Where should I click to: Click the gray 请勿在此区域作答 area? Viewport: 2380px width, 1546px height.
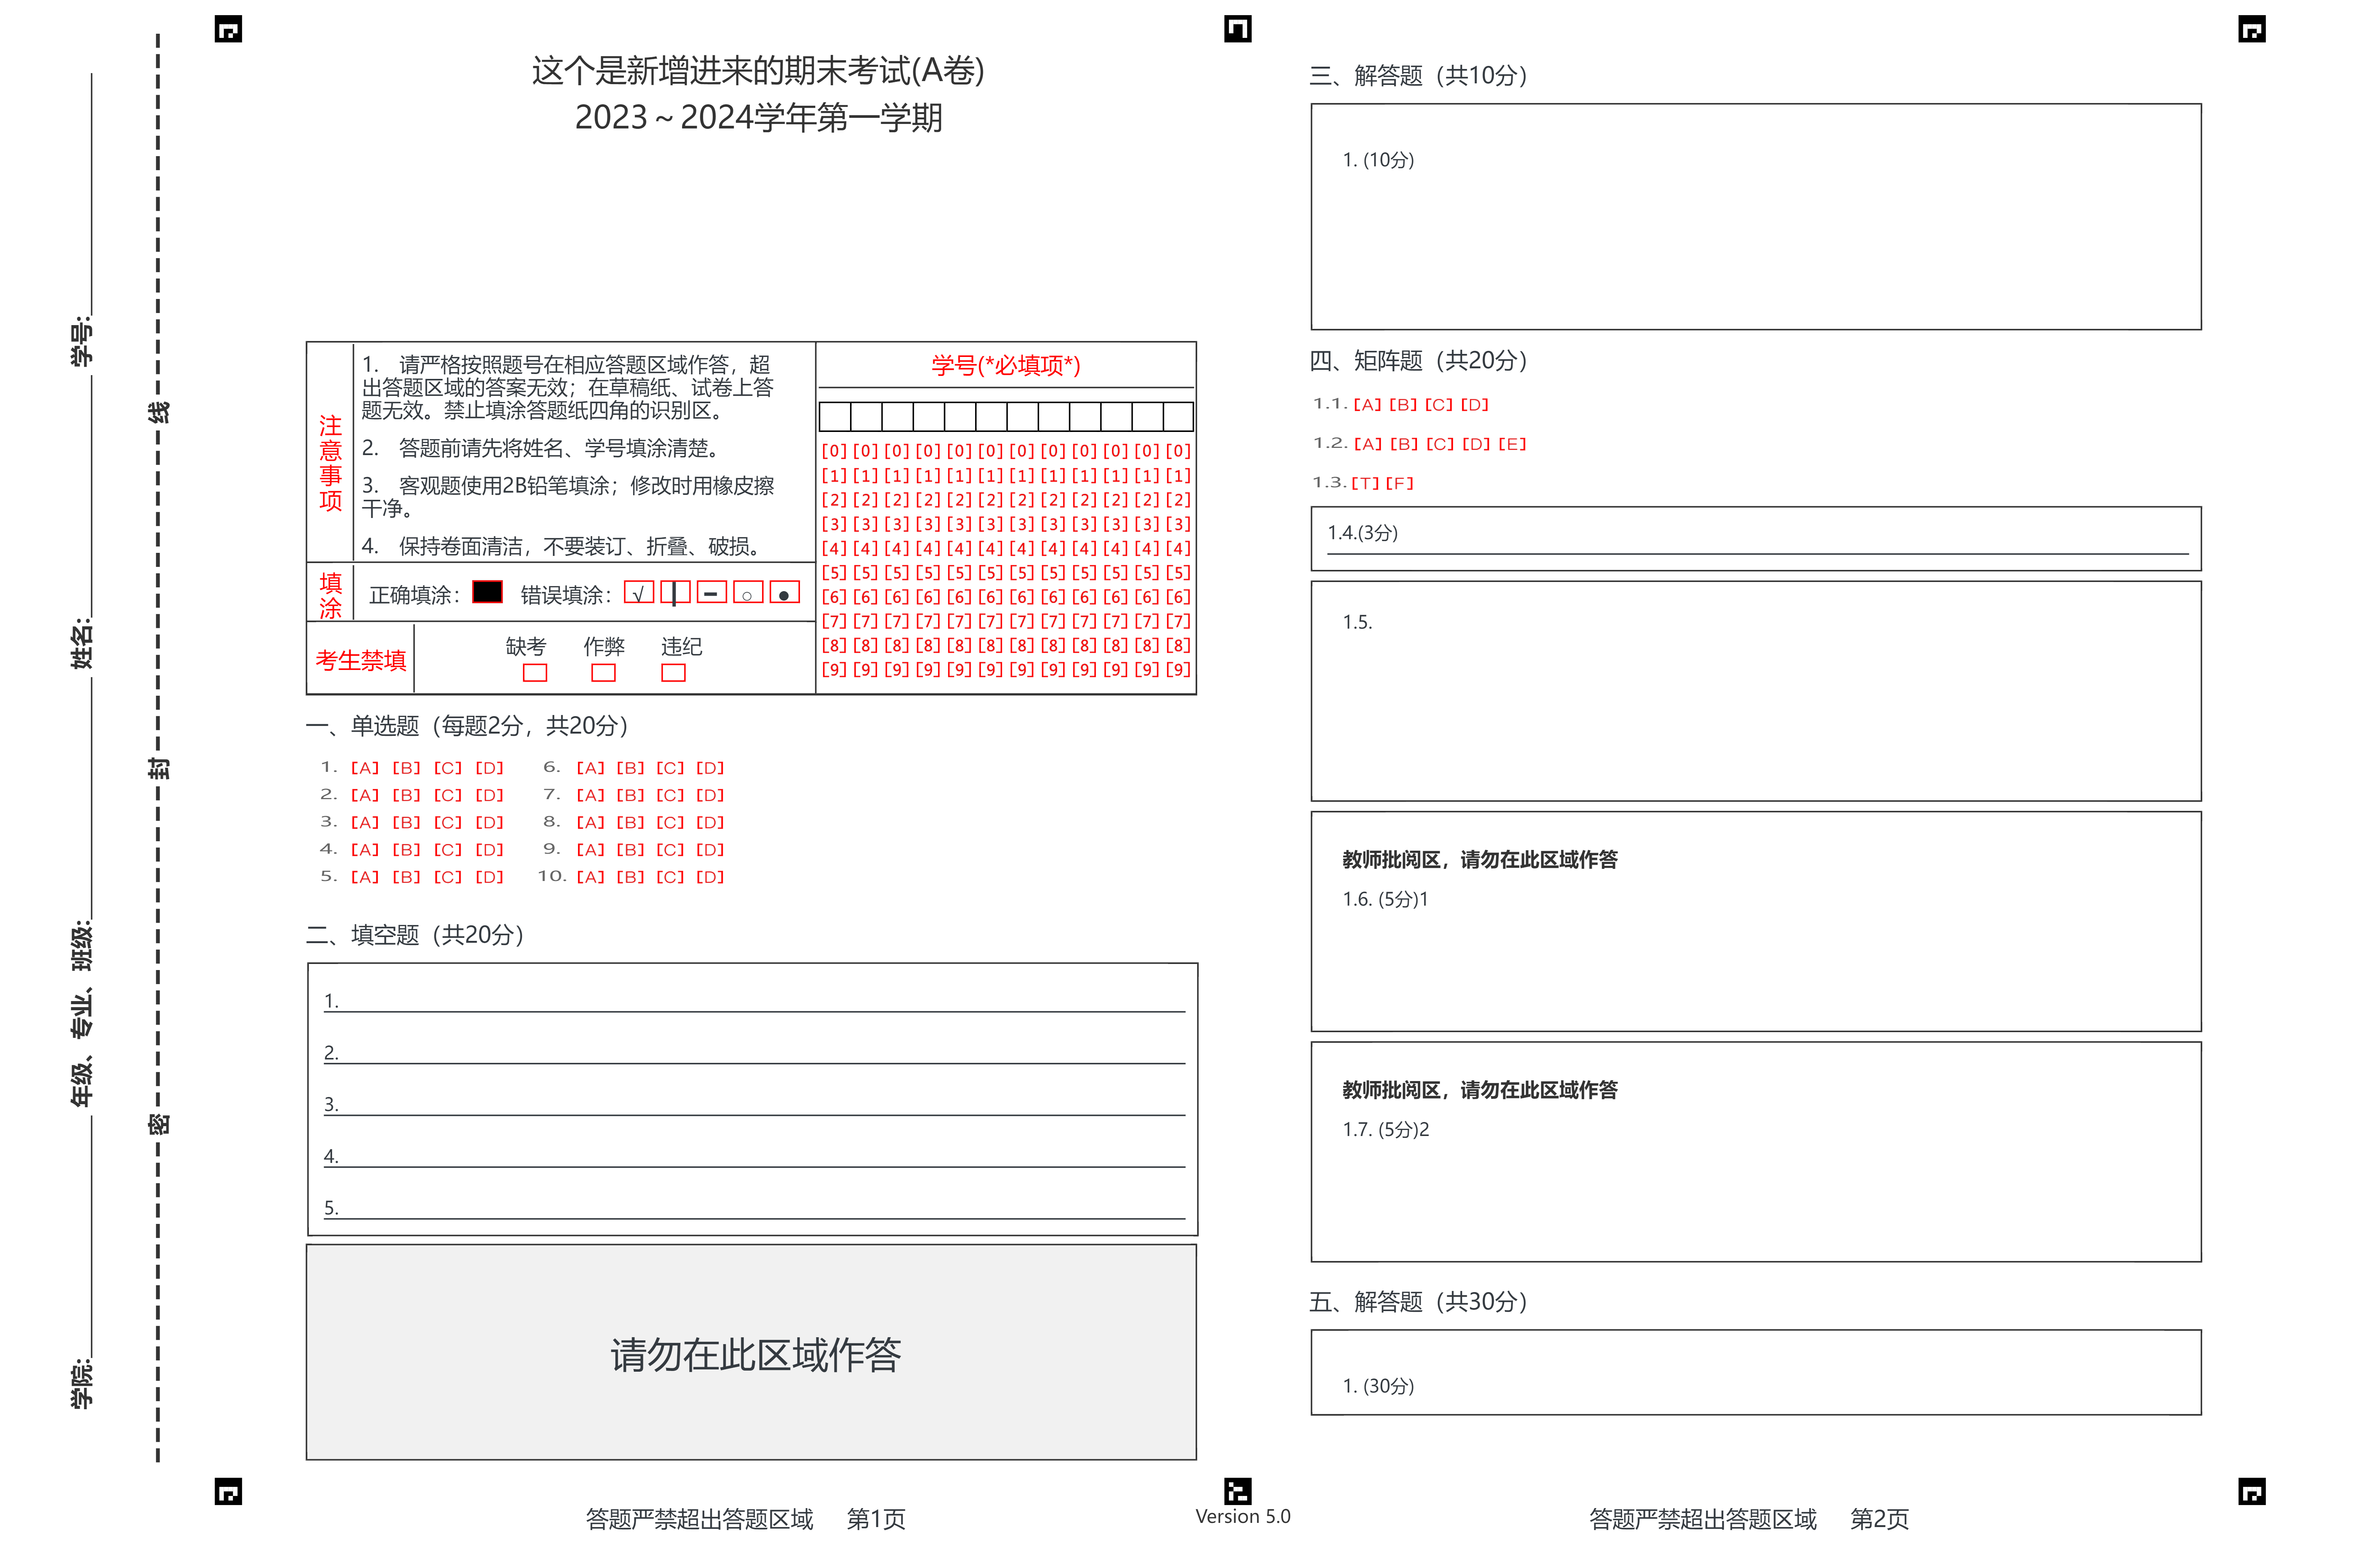tap(751, 1352)
